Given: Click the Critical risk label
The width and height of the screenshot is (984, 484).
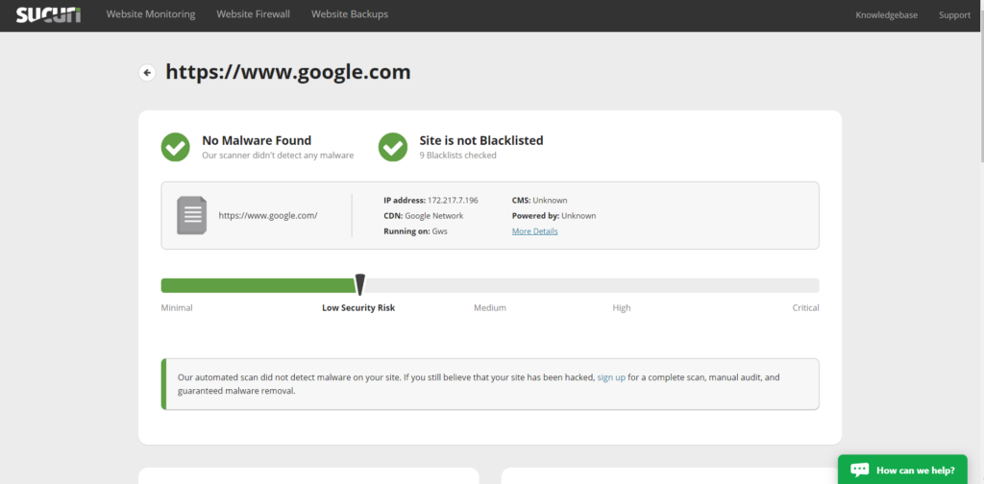Looking at the screenshot, I should (806, 308).
